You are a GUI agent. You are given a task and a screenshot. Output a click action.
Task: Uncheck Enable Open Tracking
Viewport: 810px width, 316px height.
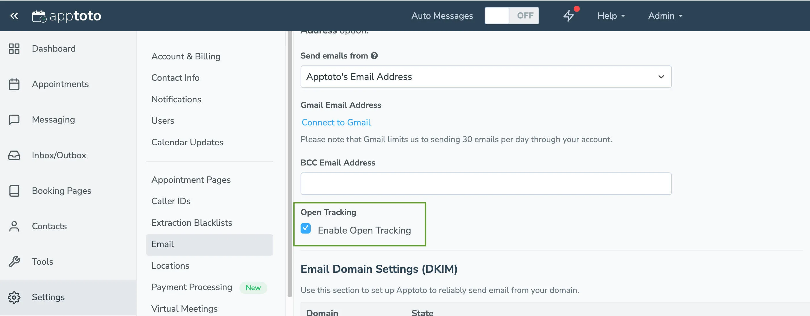click(x=305, y=229)
